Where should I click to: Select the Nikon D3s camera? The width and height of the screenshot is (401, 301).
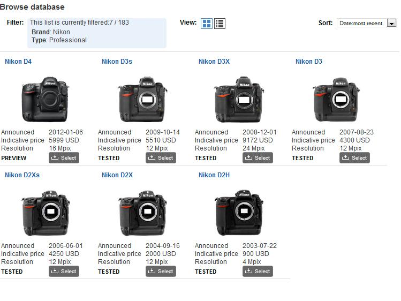click(161, 158)
